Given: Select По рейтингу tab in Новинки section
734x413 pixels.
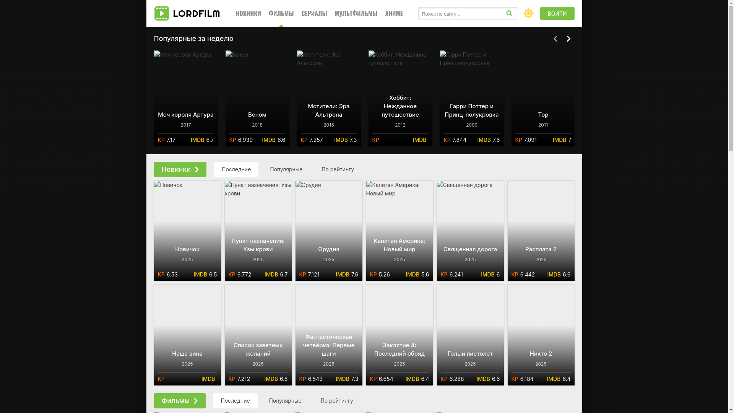Looking at the screenshot, I should [x=338, y=169].
